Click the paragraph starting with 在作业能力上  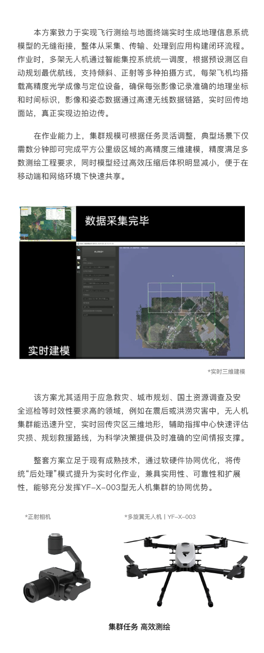pos(133,155)
